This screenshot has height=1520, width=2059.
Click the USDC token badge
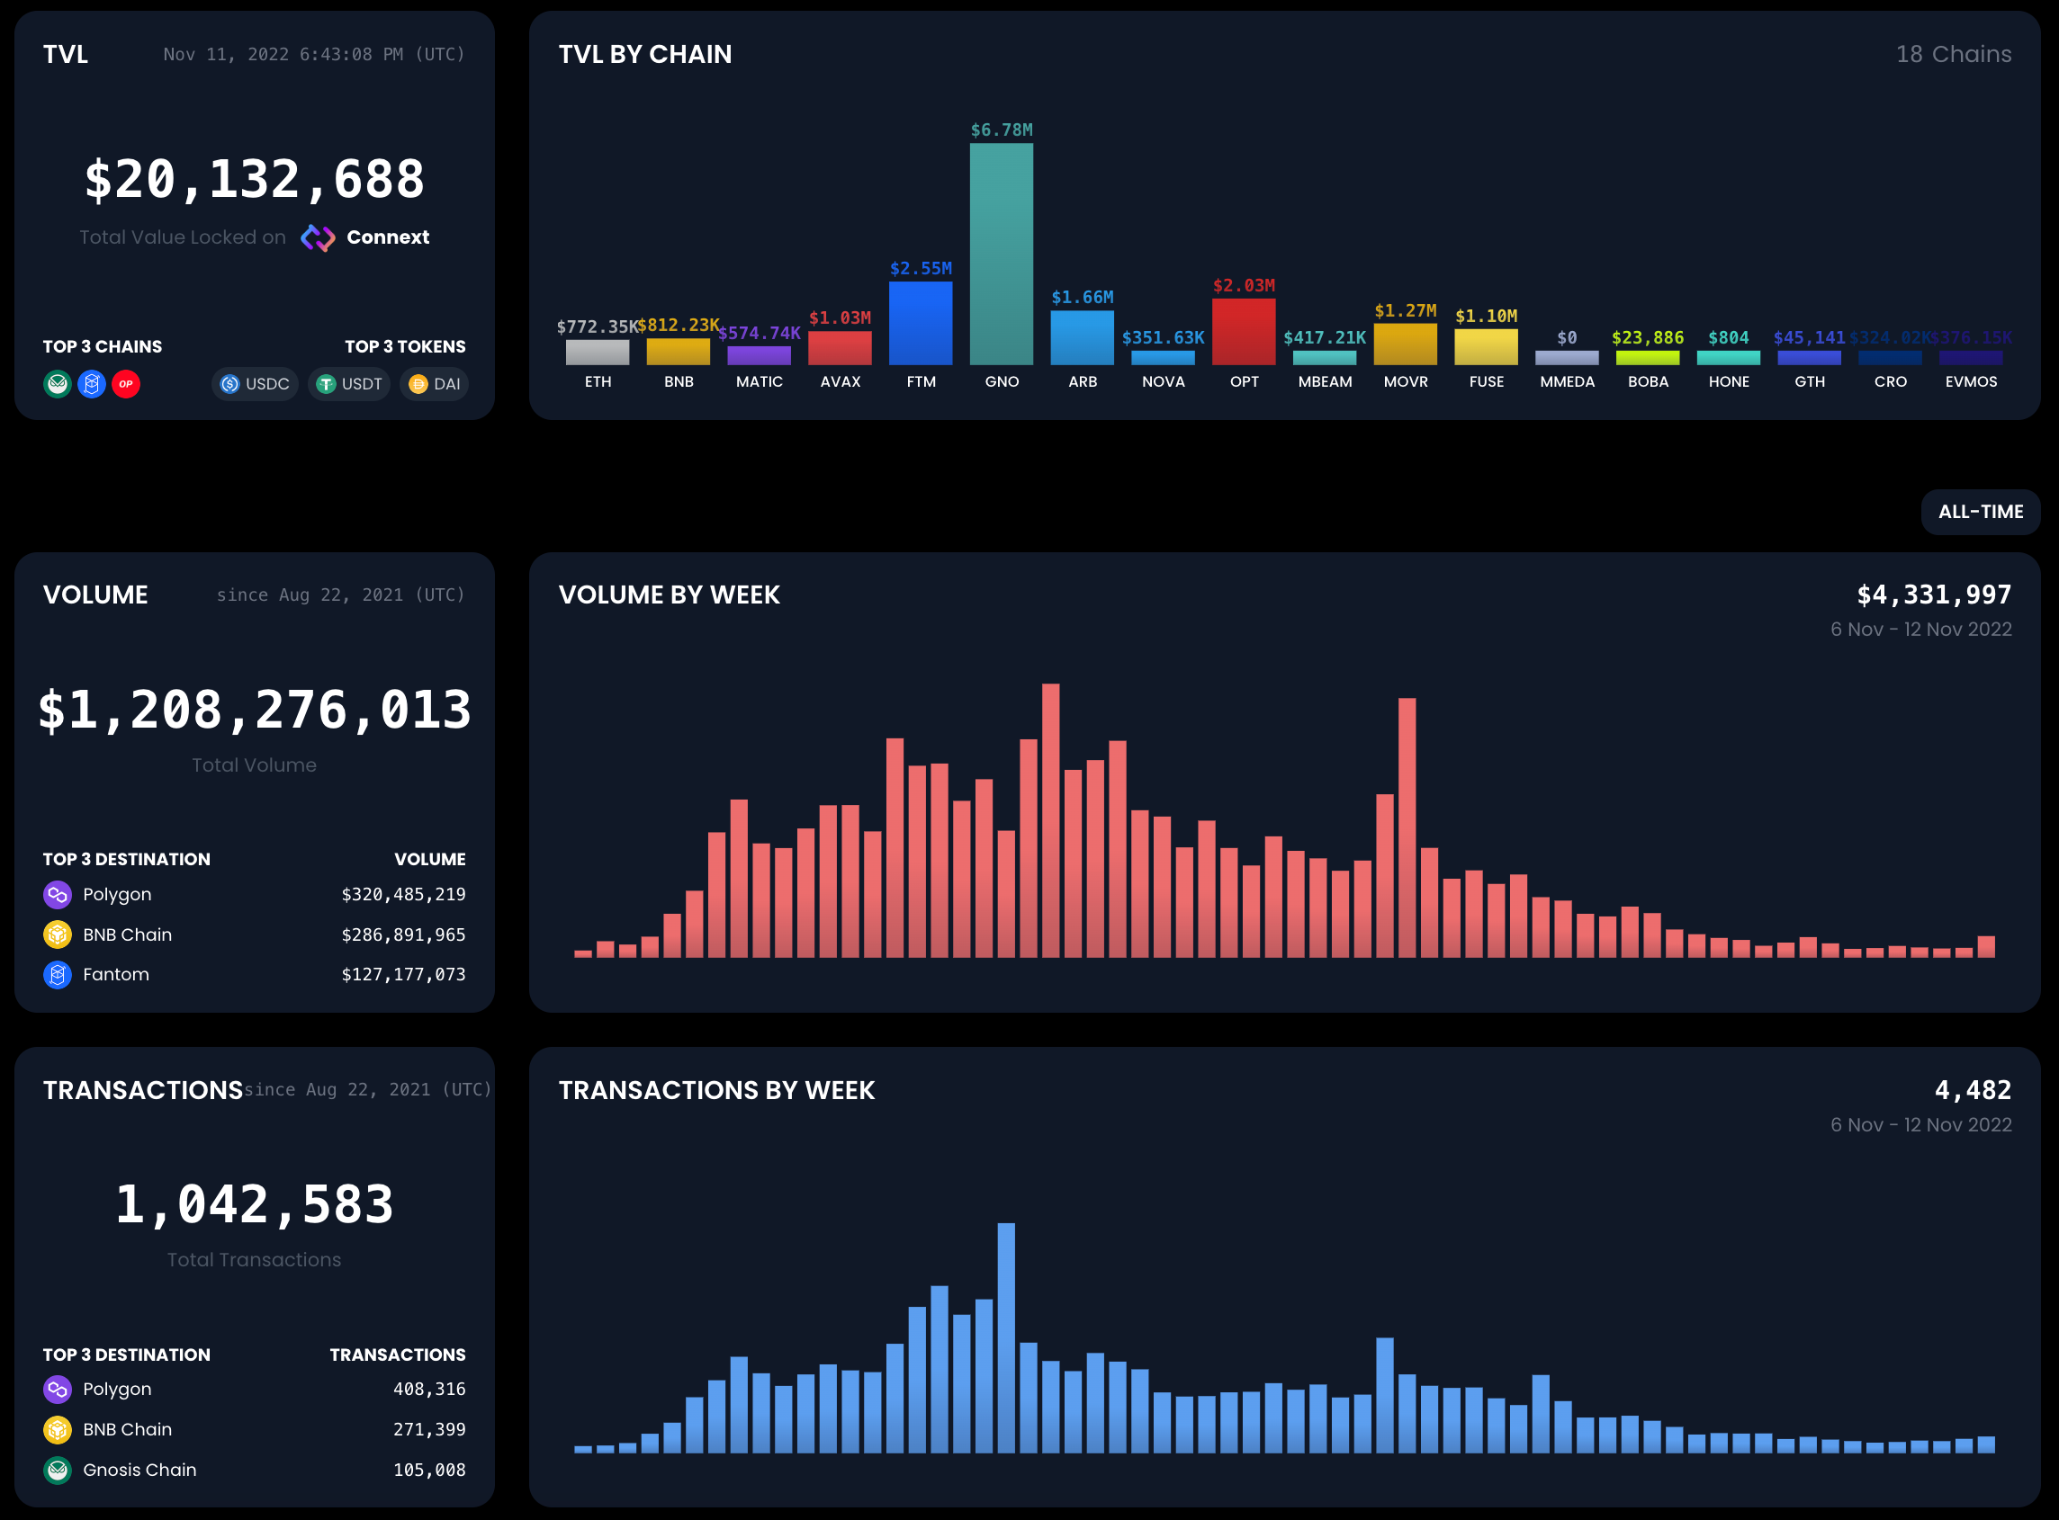pyautogui.click(x=255, y=385)
